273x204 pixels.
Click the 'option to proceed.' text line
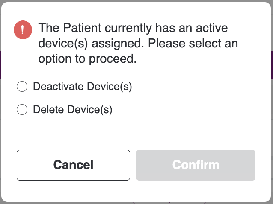(x=87, y=59)
